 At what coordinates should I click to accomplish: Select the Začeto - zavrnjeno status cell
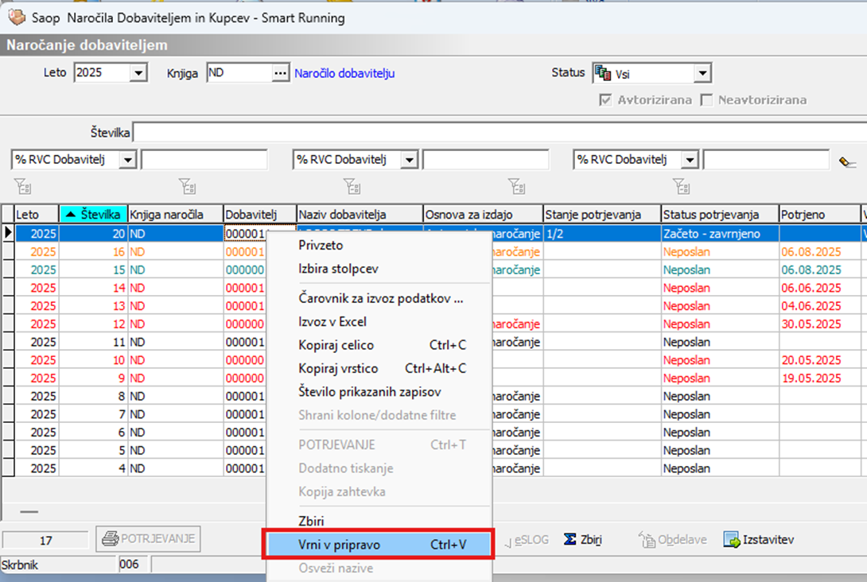(x=720, y=234)
